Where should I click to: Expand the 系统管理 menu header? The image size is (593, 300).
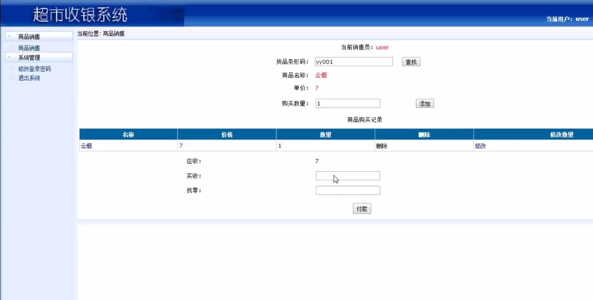[39, 57]
